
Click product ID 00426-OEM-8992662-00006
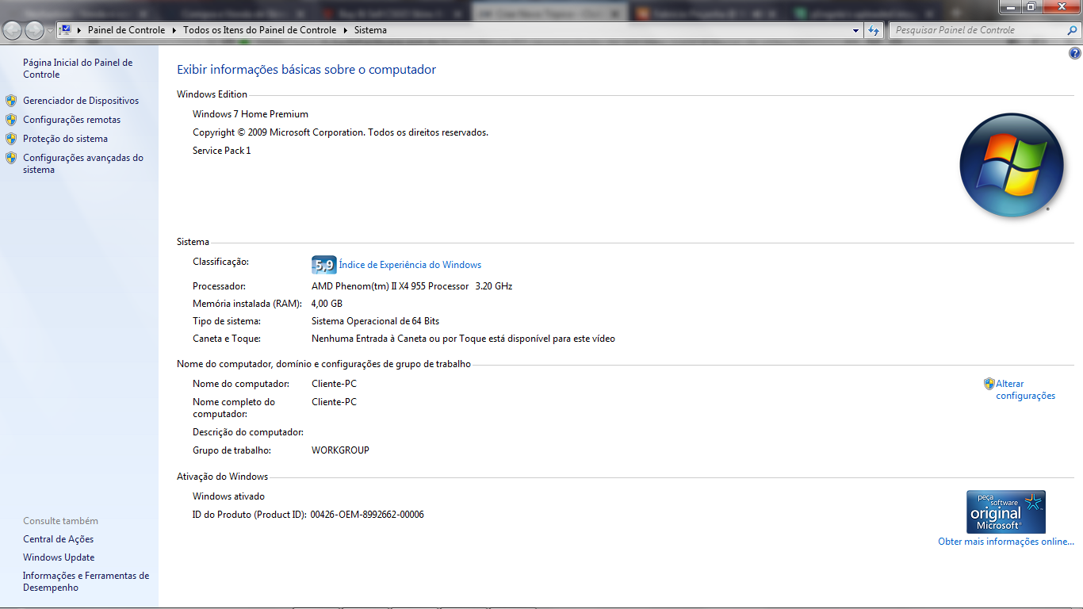click(x=367, y=515)
